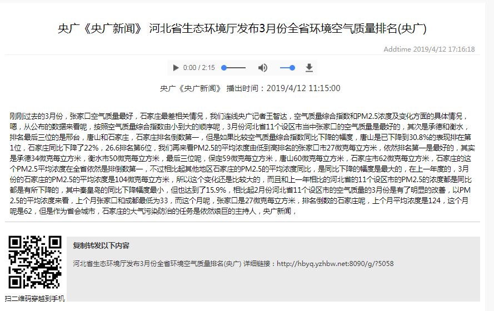Image resolution: width=494 pixels, height=311 pixels.
Task: Play the audio news clip
Action: [x=176, y=68]
